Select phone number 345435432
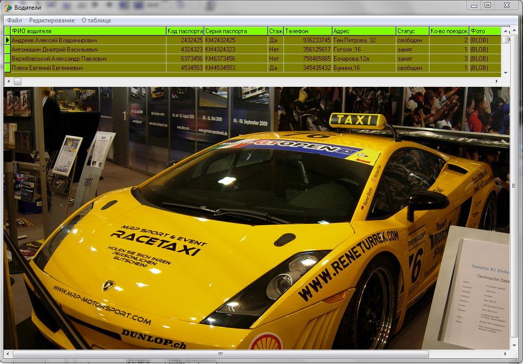The height and width of the screenshot is (364, 523). pos(308,68)
